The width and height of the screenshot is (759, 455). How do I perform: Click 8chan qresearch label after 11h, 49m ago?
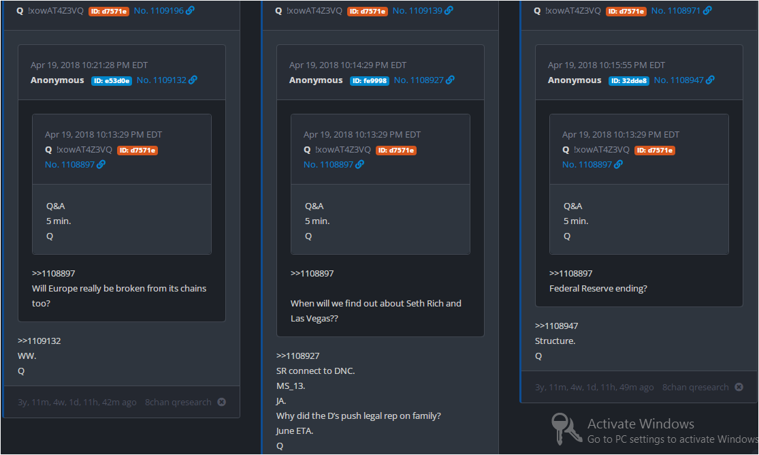[696, 387]
